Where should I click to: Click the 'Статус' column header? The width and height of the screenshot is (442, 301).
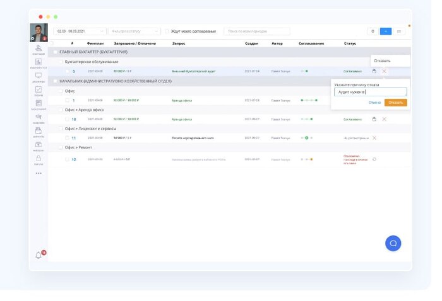350,43
